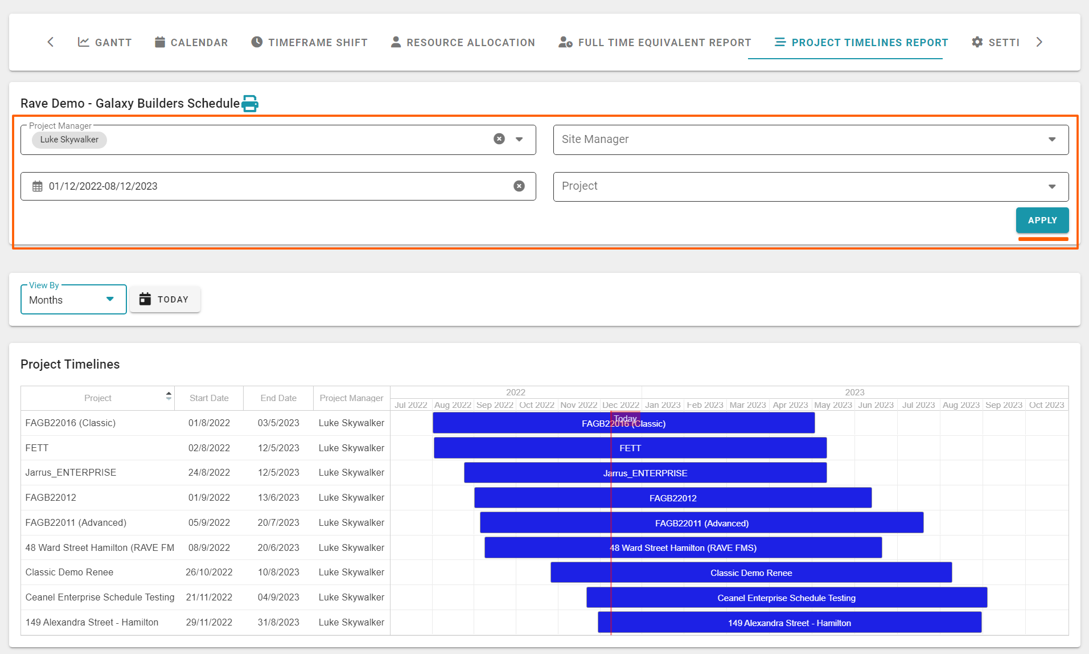The image size is (1089, 654).
Task: Open the Settings tab with gear icon
Action: coord(995,42)
